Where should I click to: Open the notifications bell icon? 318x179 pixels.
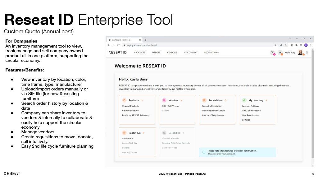click(280, 53)
